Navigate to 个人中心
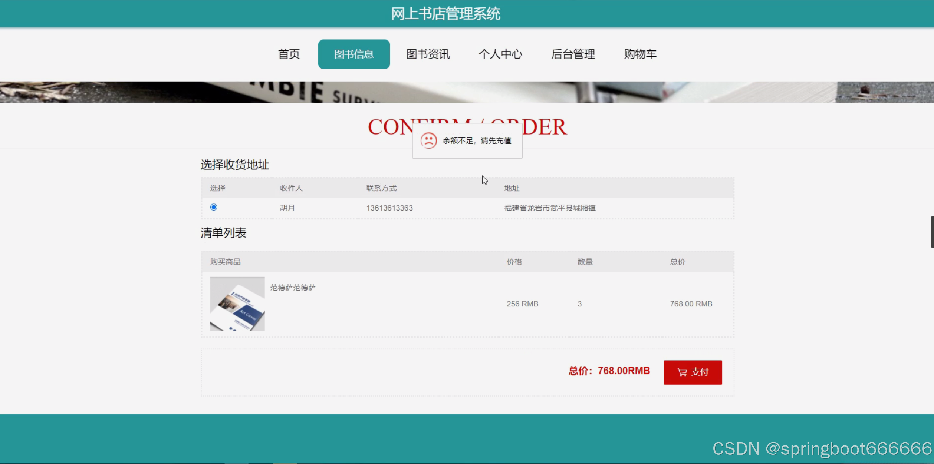 500,54
